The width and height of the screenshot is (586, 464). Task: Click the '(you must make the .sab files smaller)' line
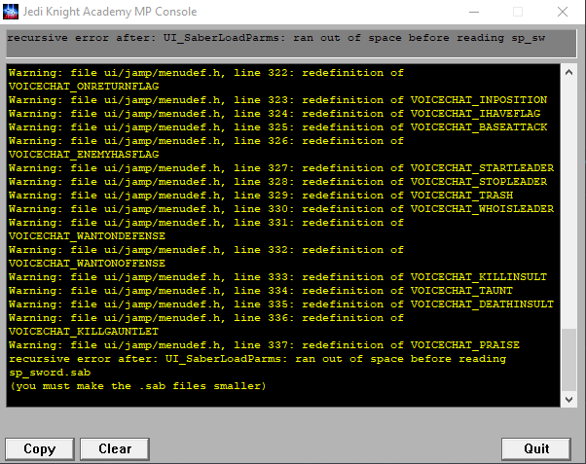136,386
